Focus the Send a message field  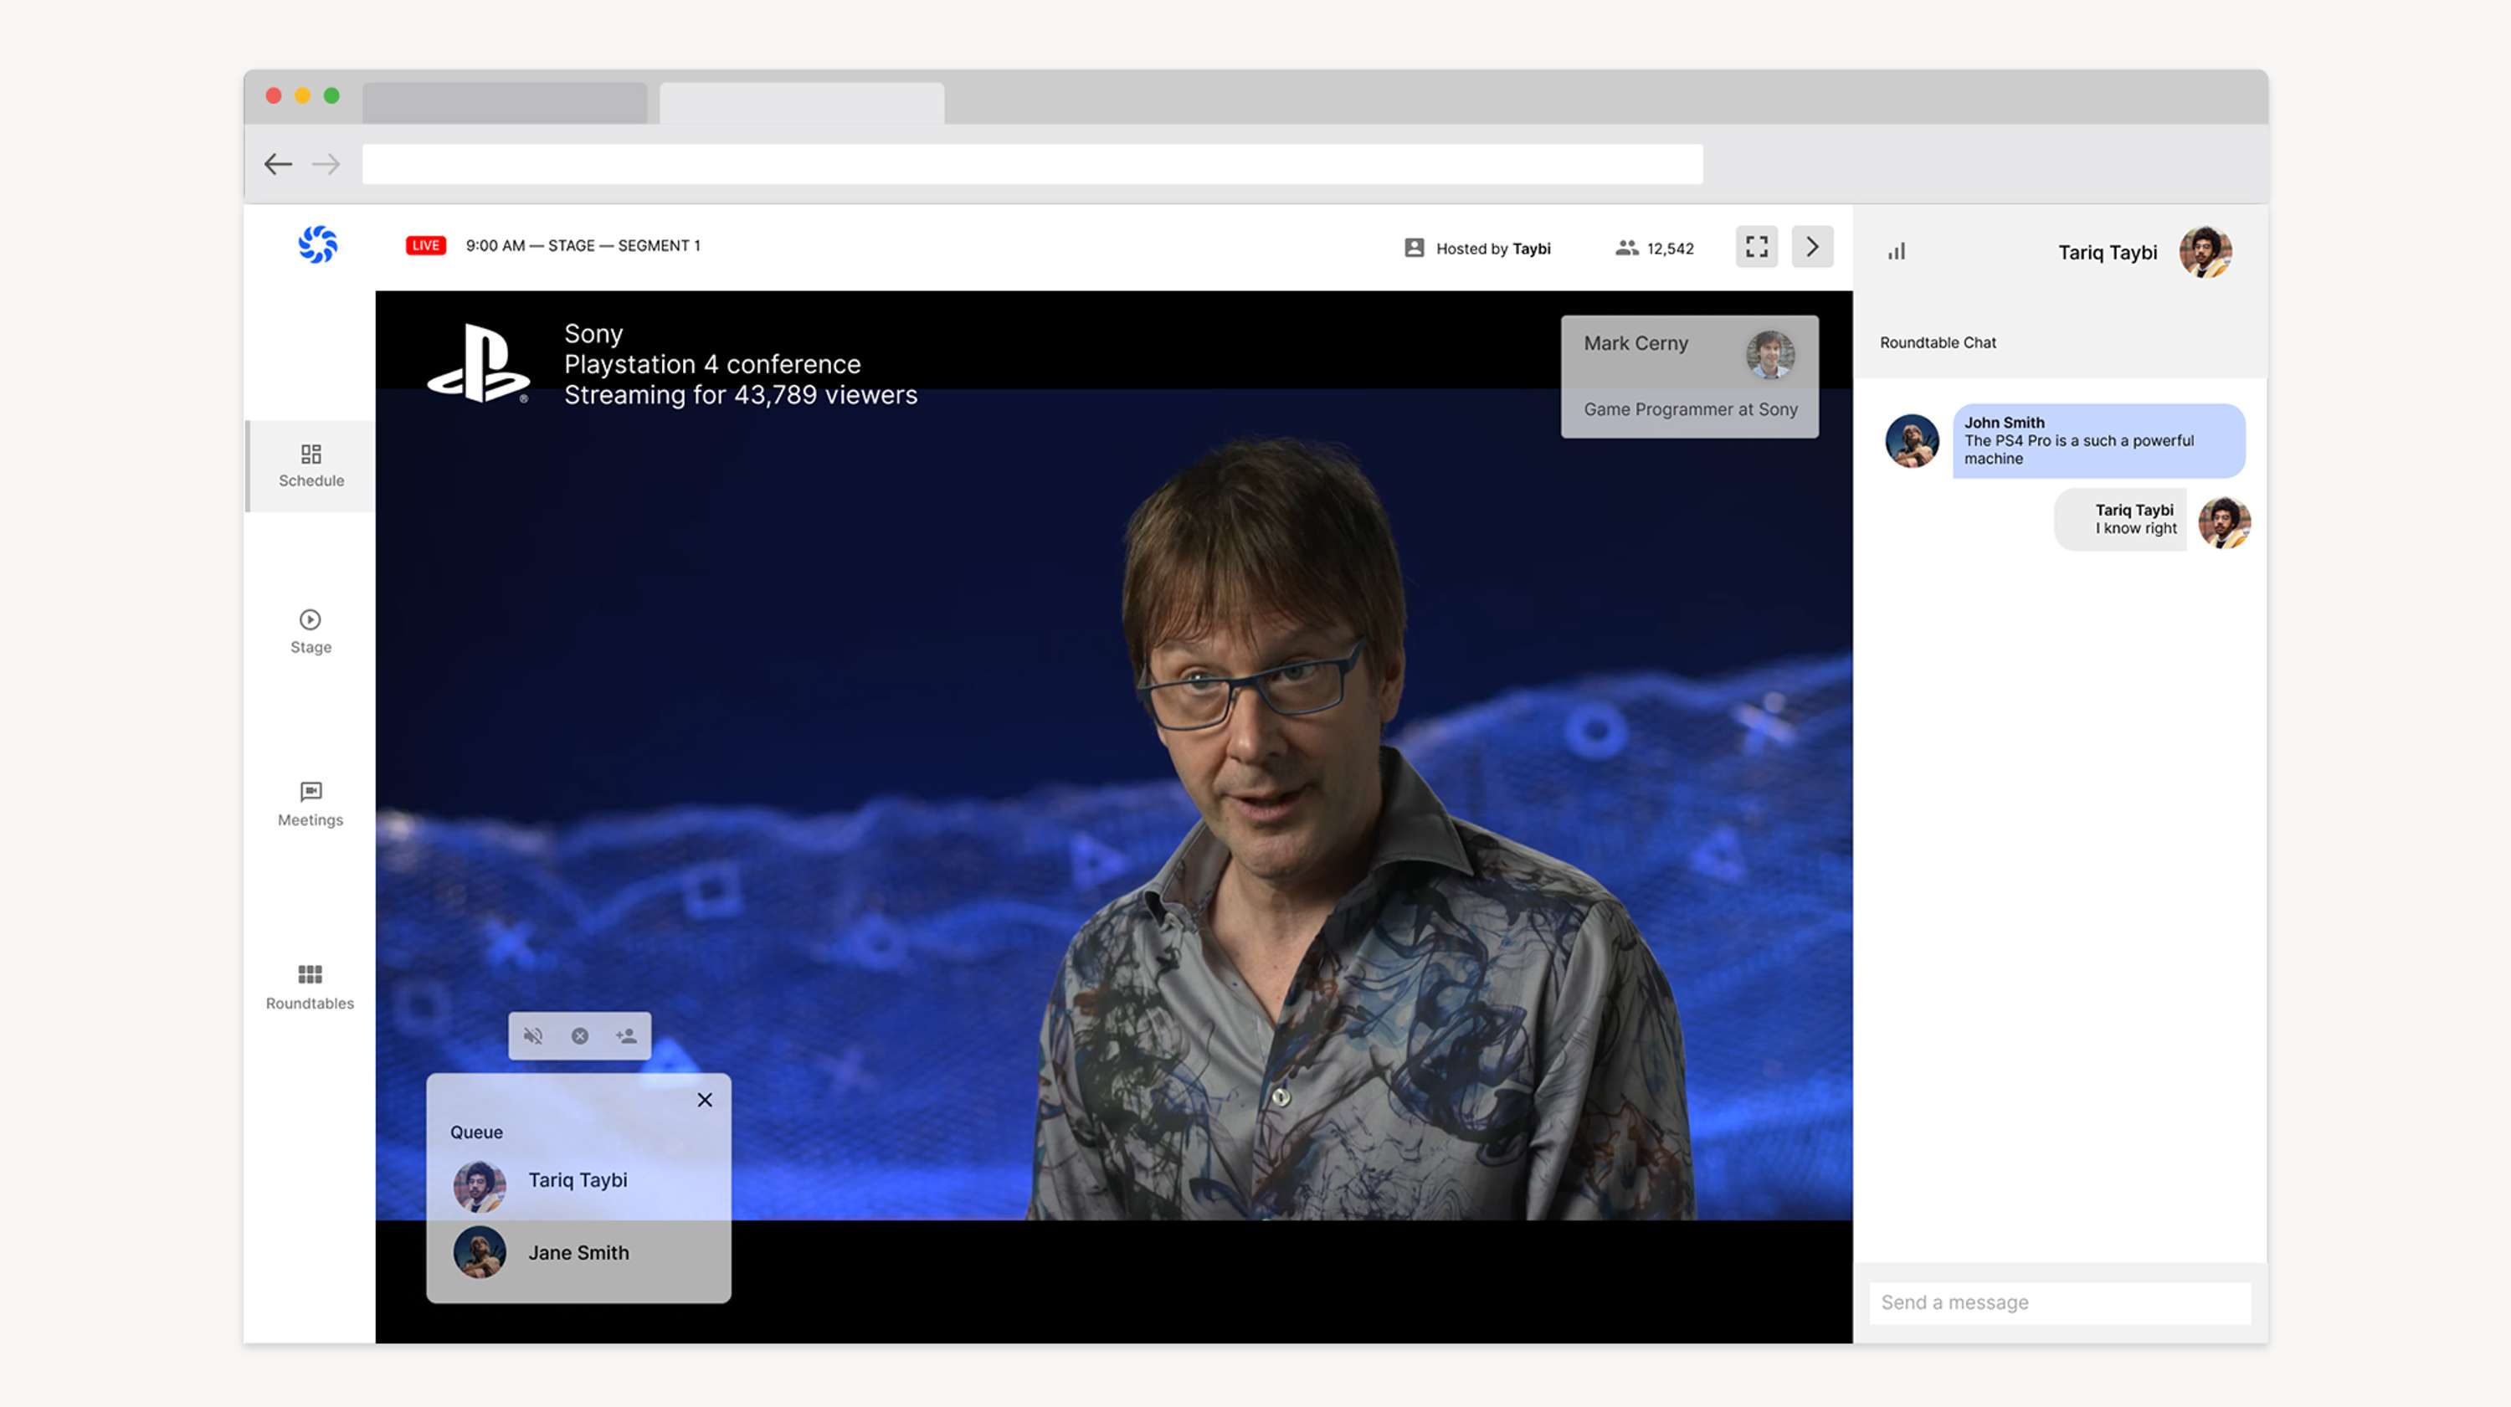point(2060,1304)
